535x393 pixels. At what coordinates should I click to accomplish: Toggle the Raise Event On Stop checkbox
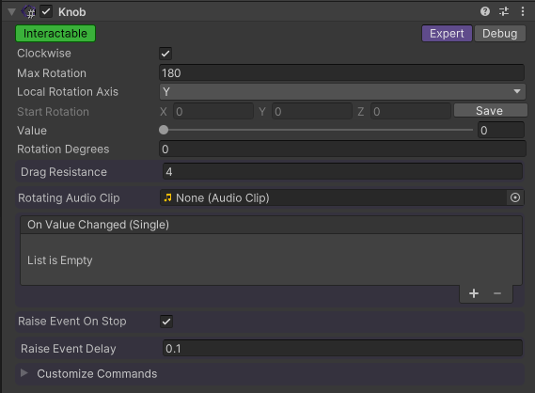click(166, 322)
